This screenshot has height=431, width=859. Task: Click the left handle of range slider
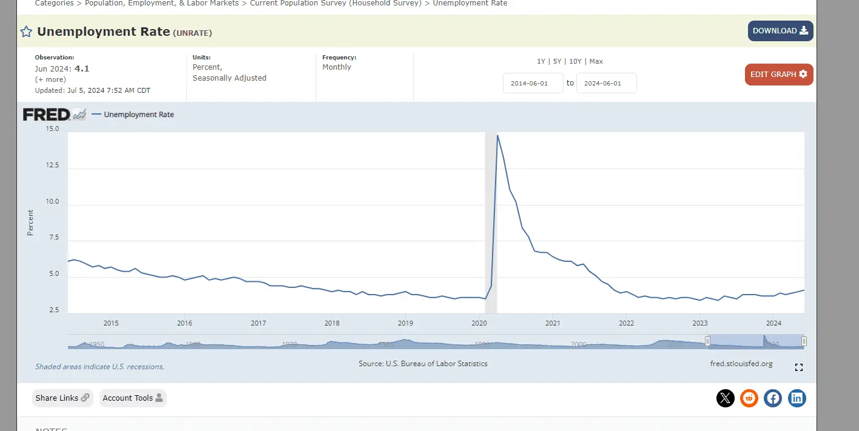click(x=707, y=341)
